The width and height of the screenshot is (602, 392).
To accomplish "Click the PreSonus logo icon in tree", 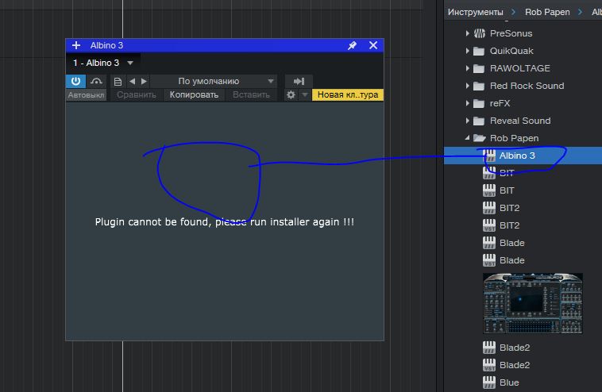I will click(479, 33).
